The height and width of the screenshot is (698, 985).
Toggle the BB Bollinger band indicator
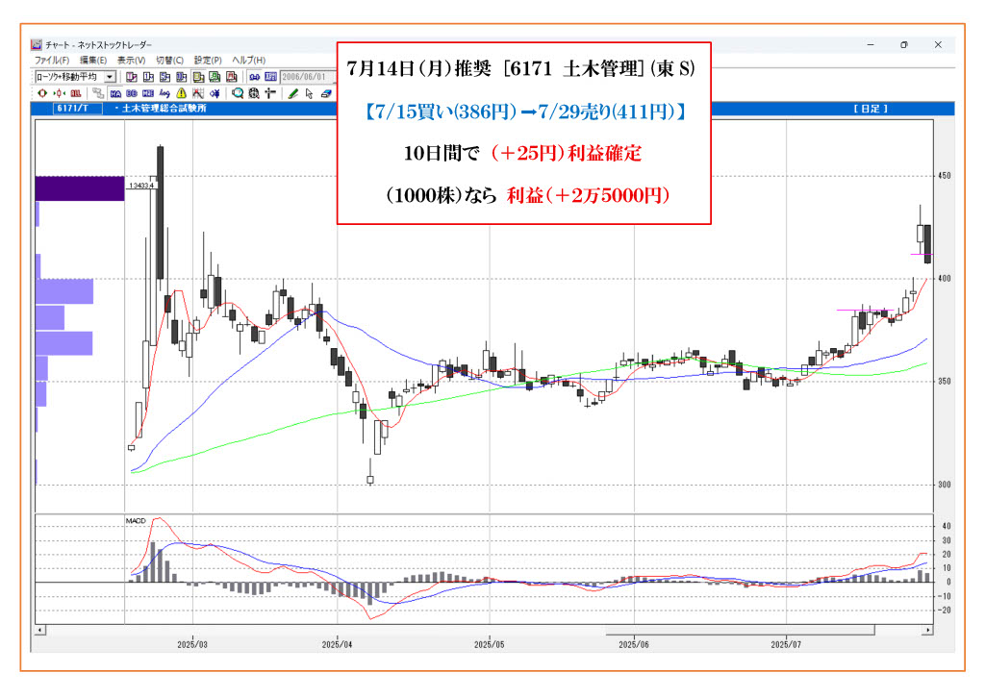[132, 93]
